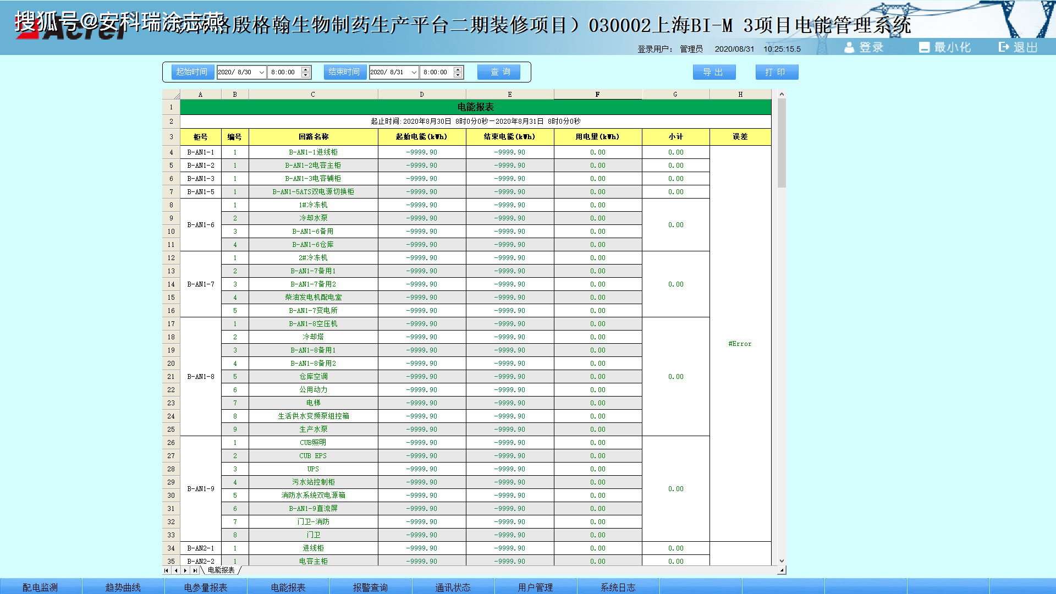
Task: Open 配电监测 tab
Action: tap(41, 587)
